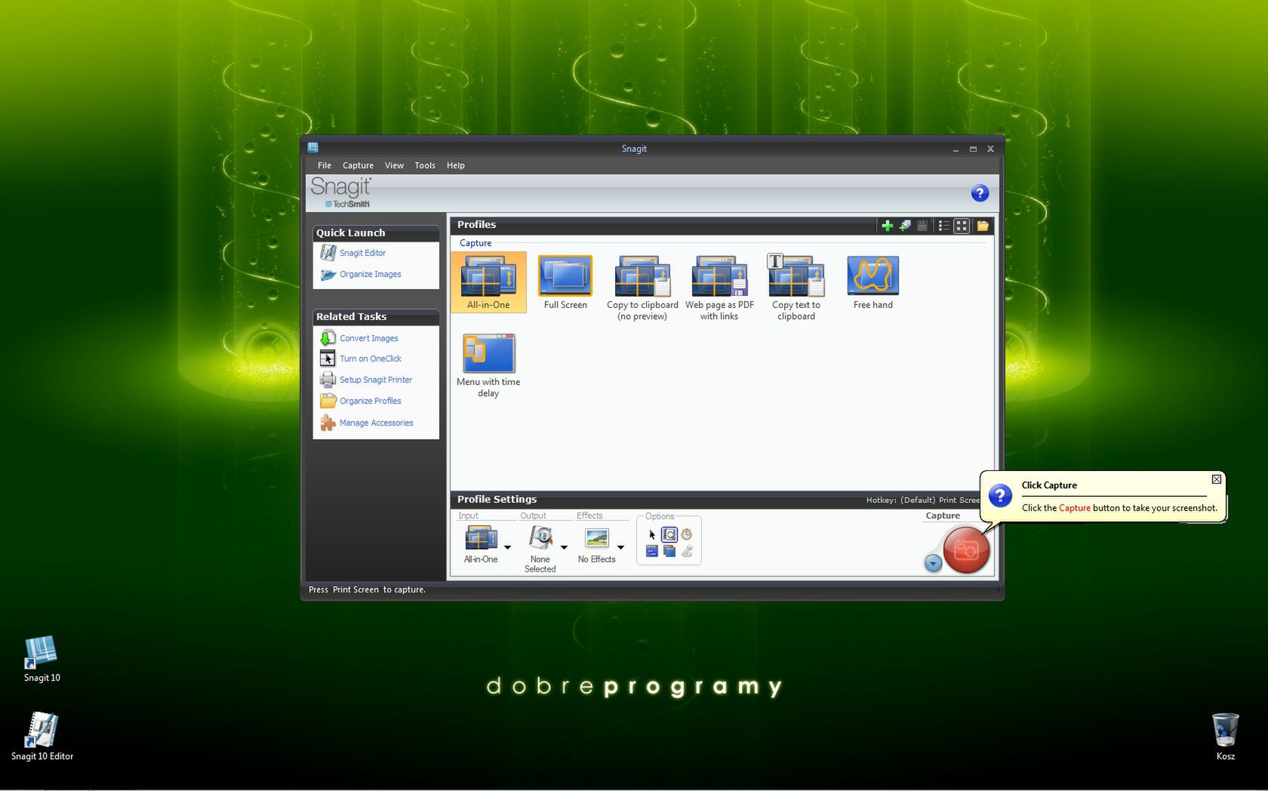The width and height of the screenshot is (1268, 791).
Task: Click the Turn on OneClick cursor icon
Action: coord(328,359)
